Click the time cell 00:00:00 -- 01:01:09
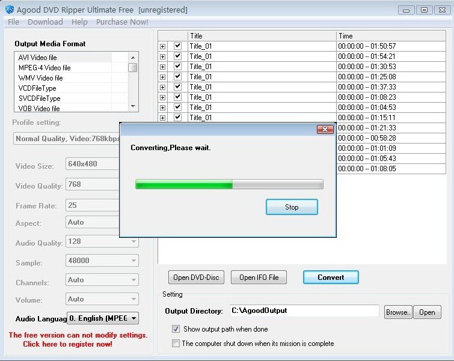The height and width of the screenshot is (361, 454). point(391,148)
